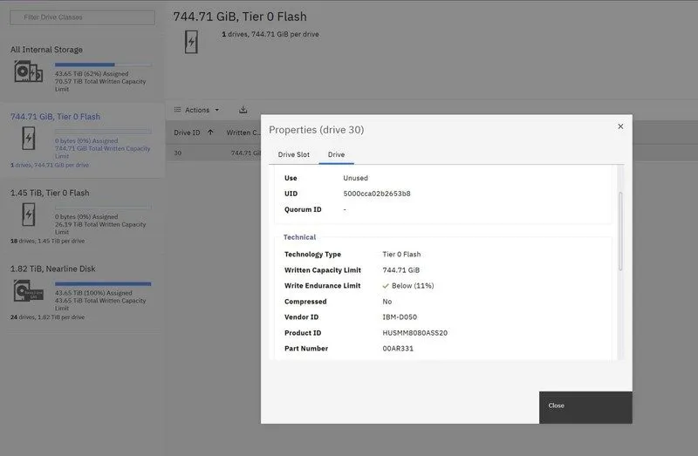Screen dimensions: 698x456
Task: Select the Vendor ID value IBM-D050
Action: [400, 317]
